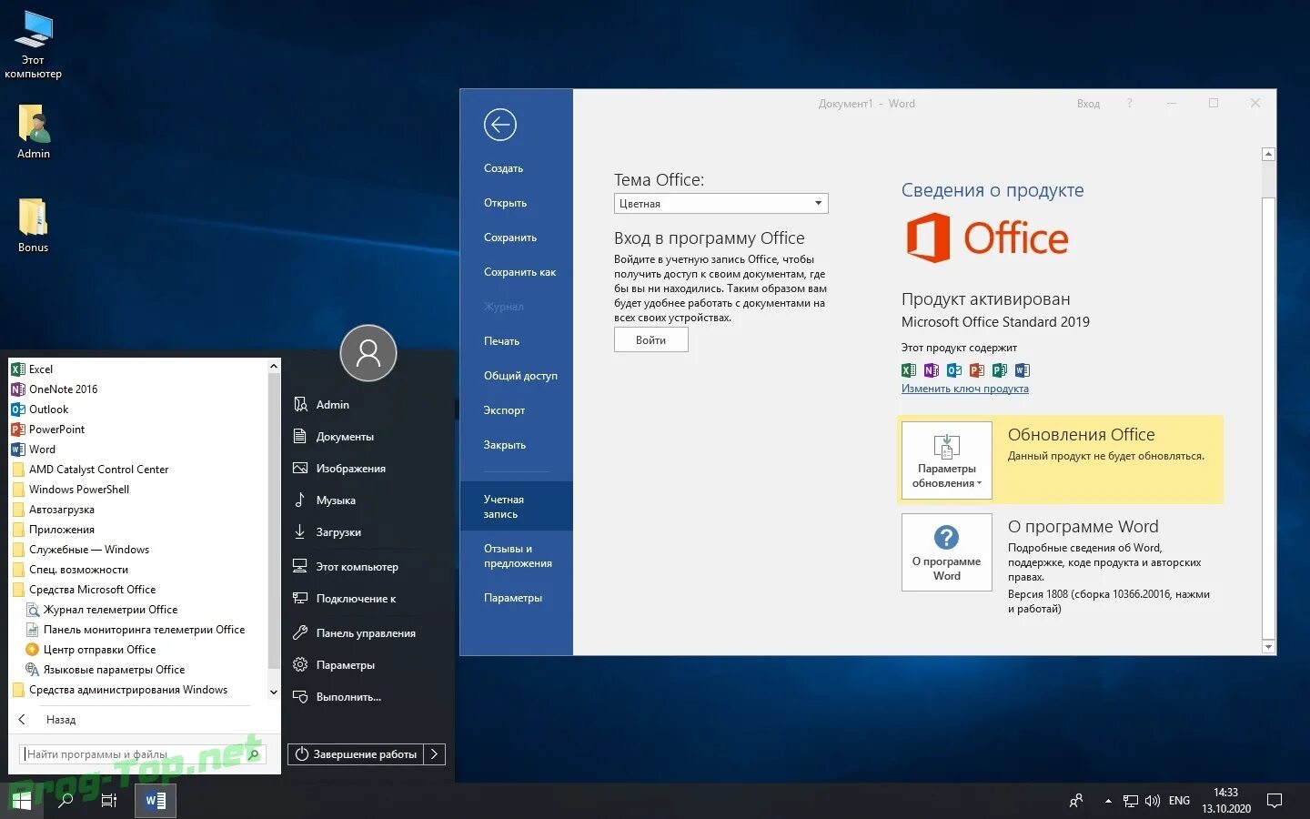
Task: Open the Тема Office dropdown
Action: 720,204
